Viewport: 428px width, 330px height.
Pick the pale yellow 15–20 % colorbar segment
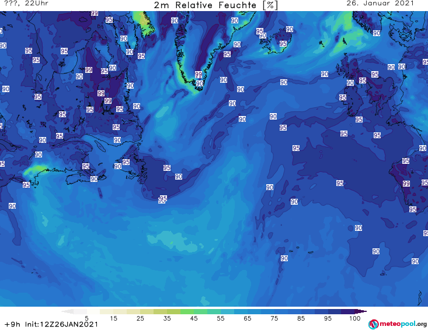[120, 311]
